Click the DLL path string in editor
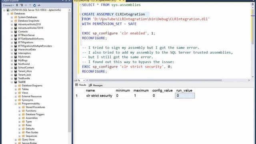Image resolution: width=256 pixels, height=144 pixels. (151, 19)
